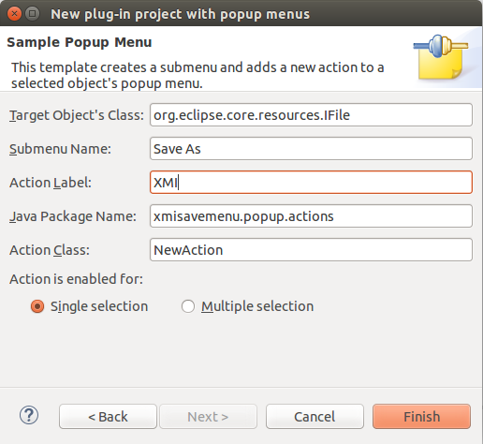The width and height of the screenshot is (483, 444).
Task: Close the dialog with the red X
Action: click(x=14, y=14)
